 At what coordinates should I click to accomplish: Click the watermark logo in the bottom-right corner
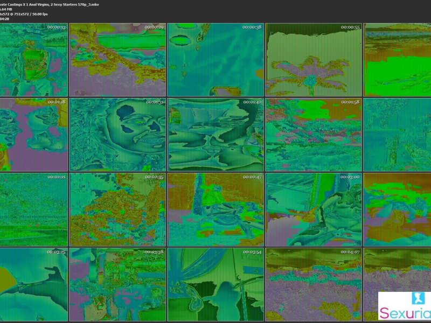[x=405, y=307]
